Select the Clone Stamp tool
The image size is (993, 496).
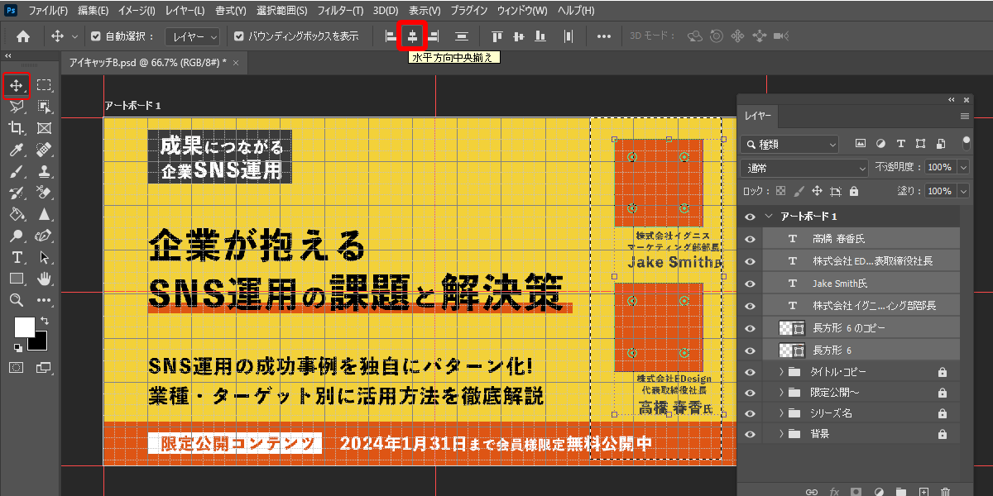tap(45, 171)
